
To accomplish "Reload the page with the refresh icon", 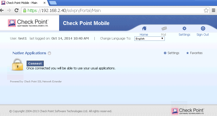I will click(x=17, y=10).
